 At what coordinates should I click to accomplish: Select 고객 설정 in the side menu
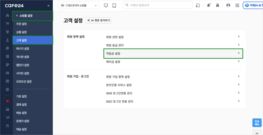33,40
